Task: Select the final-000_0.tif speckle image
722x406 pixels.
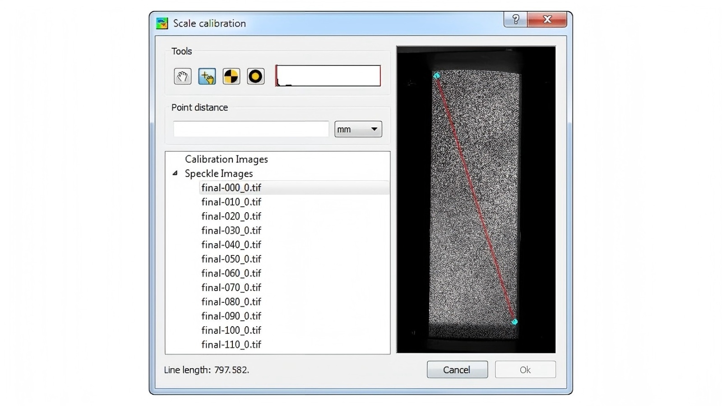Action: (x=231, y=187)
